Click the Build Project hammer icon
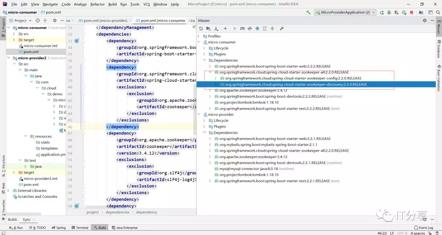The height and width of the screenshot is (235, 442). click(x=308, y=12)
